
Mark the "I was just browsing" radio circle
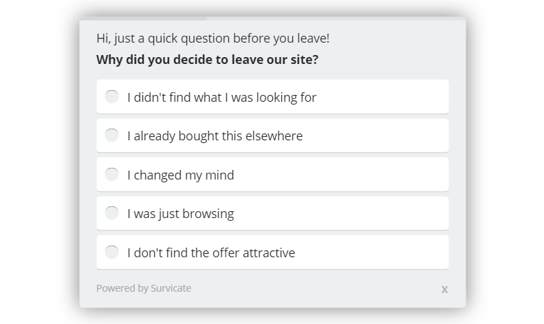point(111,213)
